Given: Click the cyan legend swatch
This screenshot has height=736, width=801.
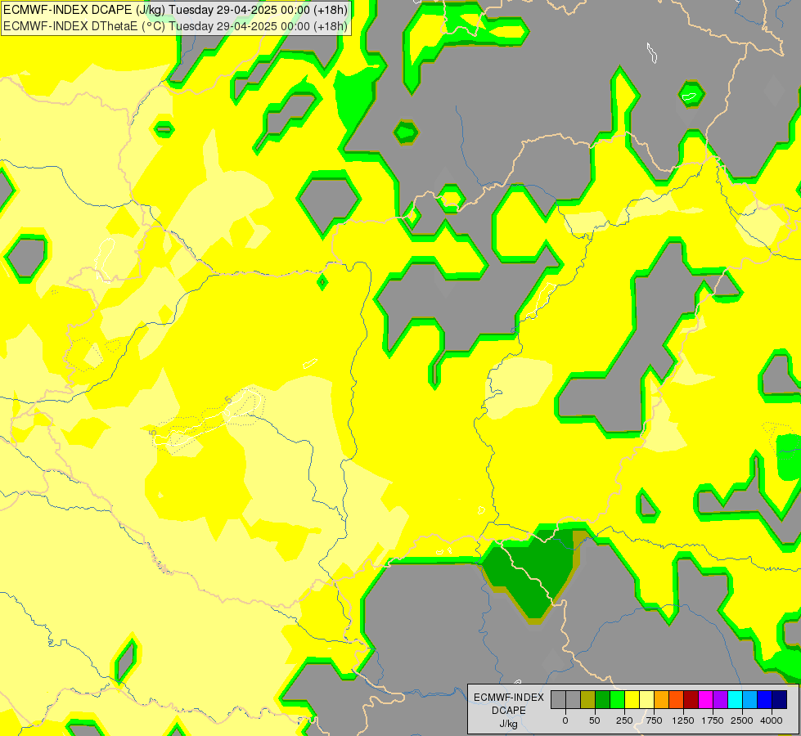Looking at the screenshot, I should tap(735, 699).
